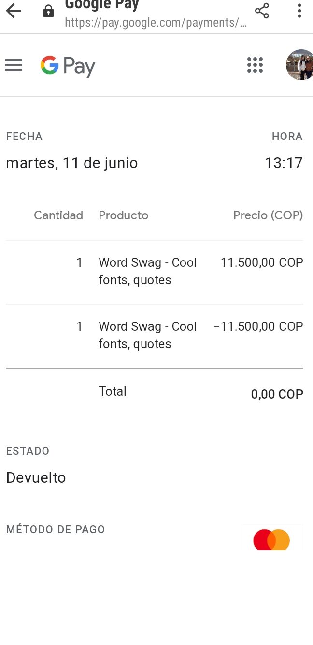The height and width of the screenshot is (645, 313).
Task: Open the Google apps grid
Action: (x=255, y=65)
